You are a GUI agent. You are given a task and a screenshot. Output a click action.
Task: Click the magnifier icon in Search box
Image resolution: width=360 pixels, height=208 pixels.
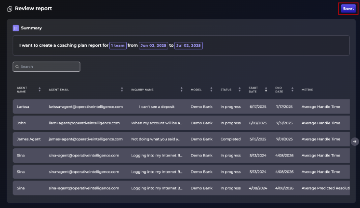coord(17,66)
